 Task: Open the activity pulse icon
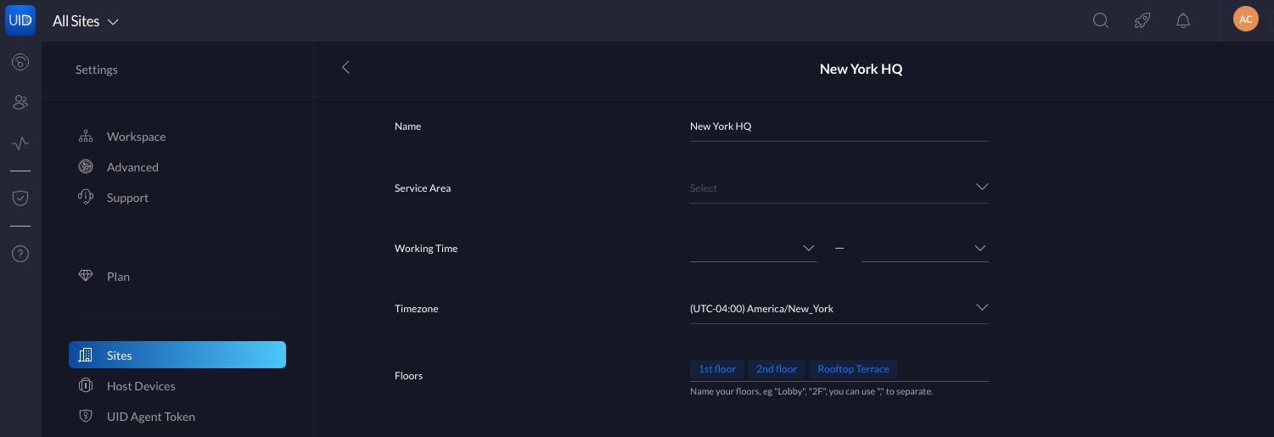[20, 143]
